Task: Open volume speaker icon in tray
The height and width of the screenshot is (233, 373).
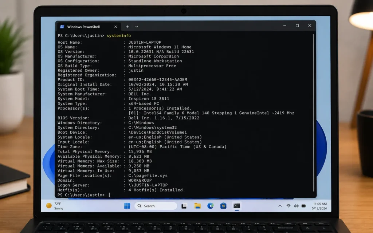Action: coord(296,206)
